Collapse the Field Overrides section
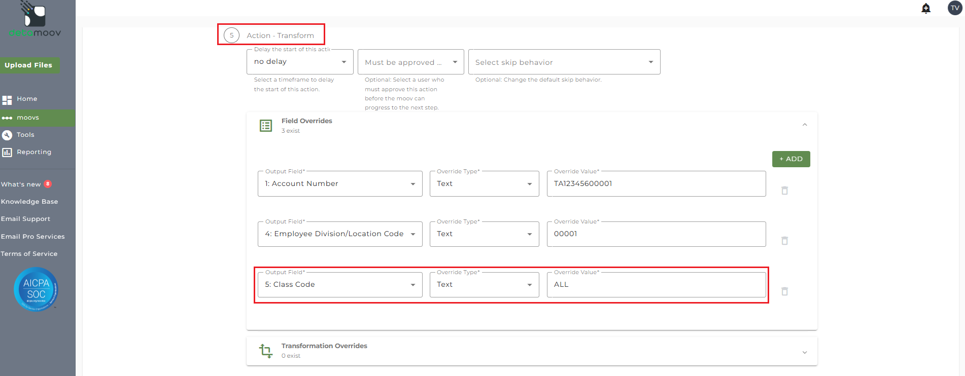965x376 pixels. click(805, 125)
